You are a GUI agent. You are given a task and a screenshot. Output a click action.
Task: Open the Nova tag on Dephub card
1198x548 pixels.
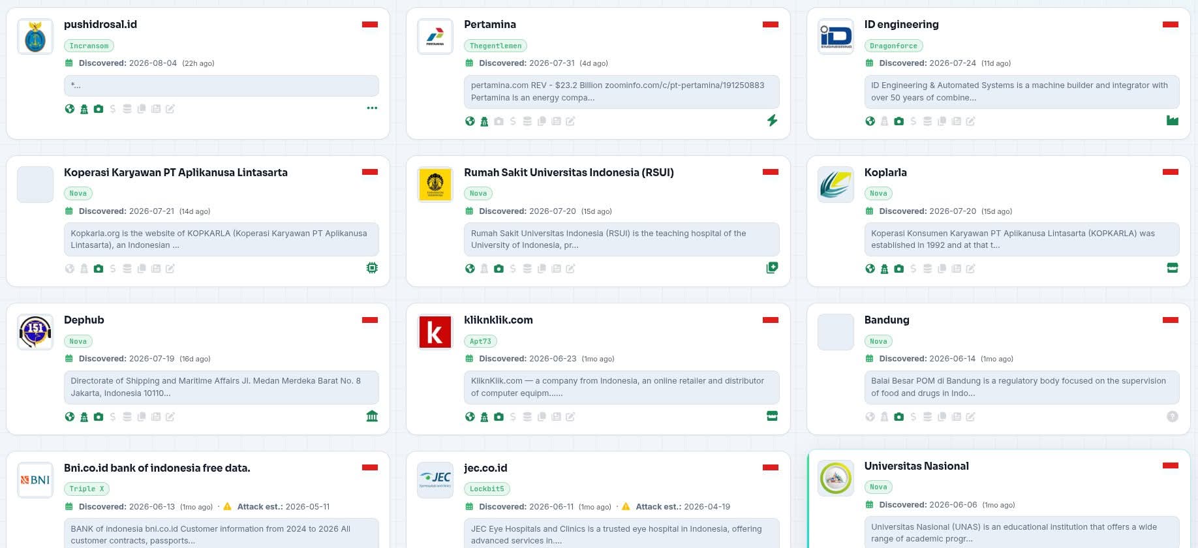pyautogui.click(x=78, y=341)
